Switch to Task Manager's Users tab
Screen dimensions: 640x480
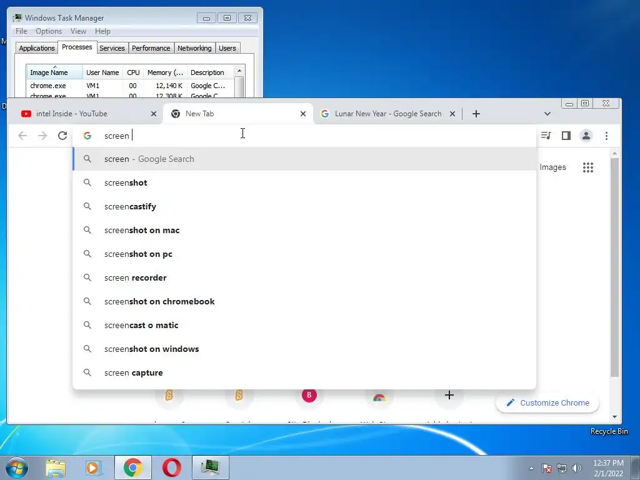[227, 48]
